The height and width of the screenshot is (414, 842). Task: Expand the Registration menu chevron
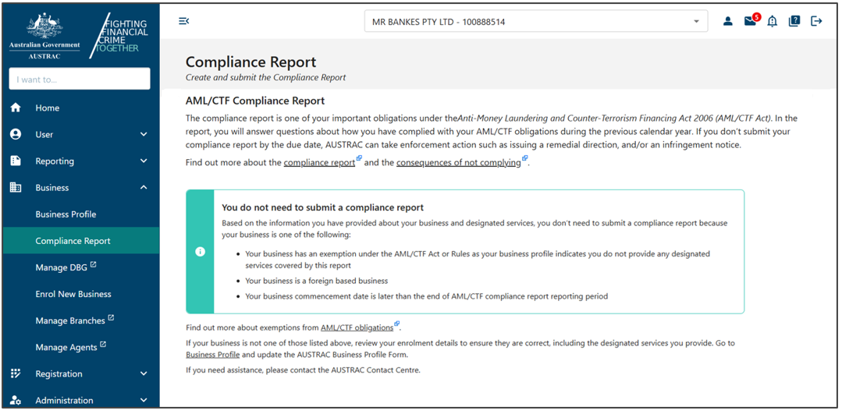pyautogui.click(x=144, y=373)
